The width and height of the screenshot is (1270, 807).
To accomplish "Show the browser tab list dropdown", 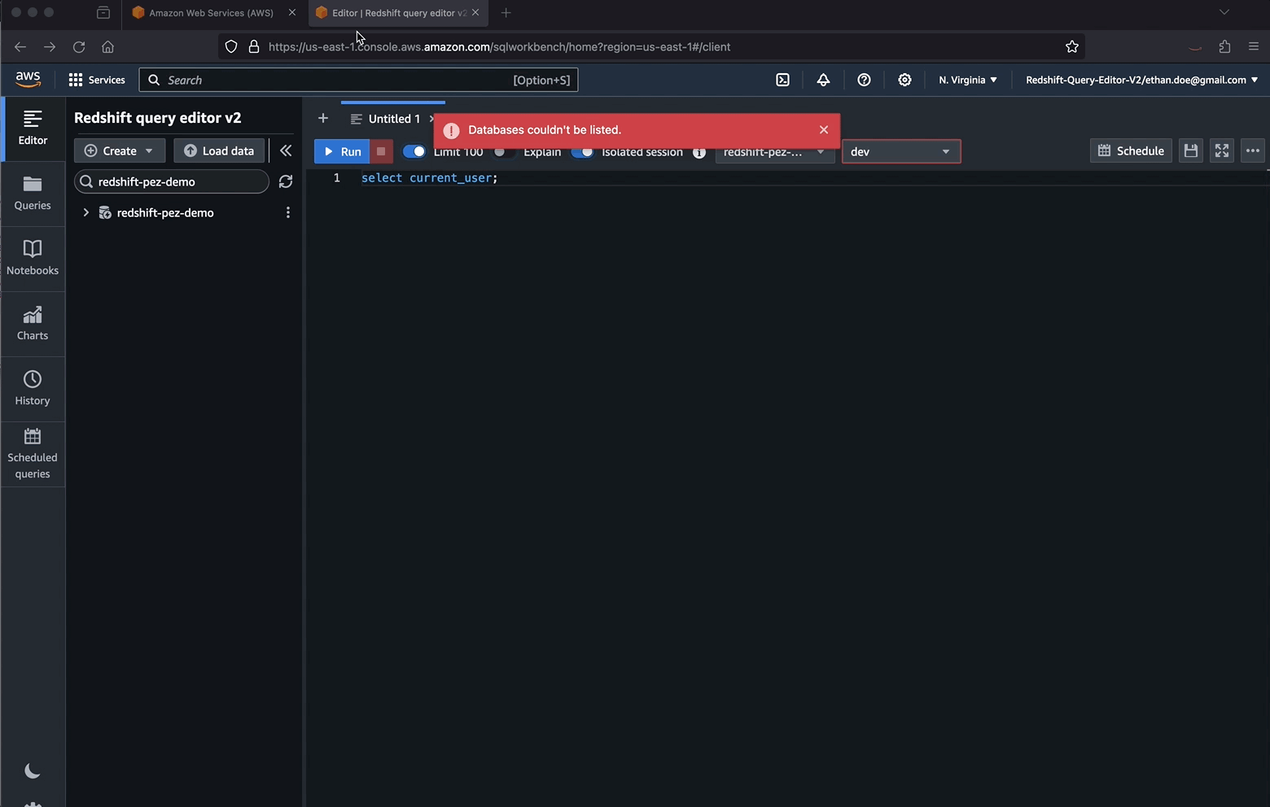I will pos(1224,12).
